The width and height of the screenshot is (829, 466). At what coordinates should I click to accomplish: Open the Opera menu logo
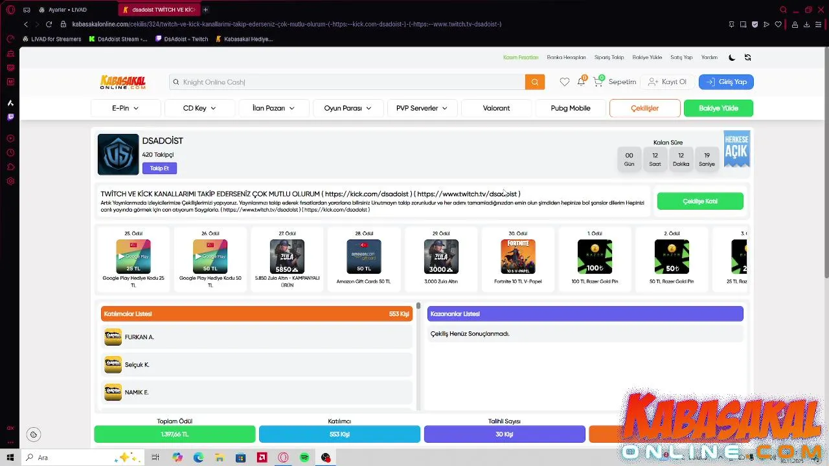pos(10,10)
